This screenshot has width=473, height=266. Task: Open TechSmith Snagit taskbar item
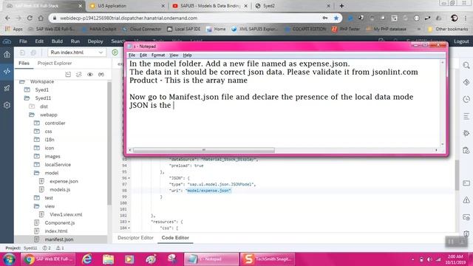click(x=267, y=259)
